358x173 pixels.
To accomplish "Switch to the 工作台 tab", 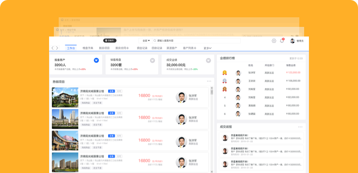I will pyautogui.click(x=71, y=48).
